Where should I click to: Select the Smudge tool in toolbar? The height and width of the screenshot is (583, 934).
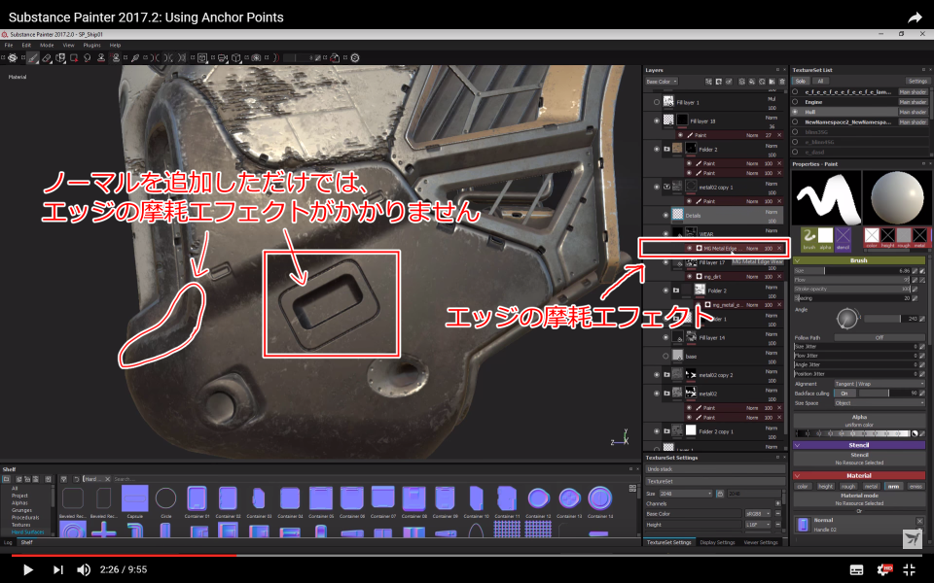tap(88, 57)
